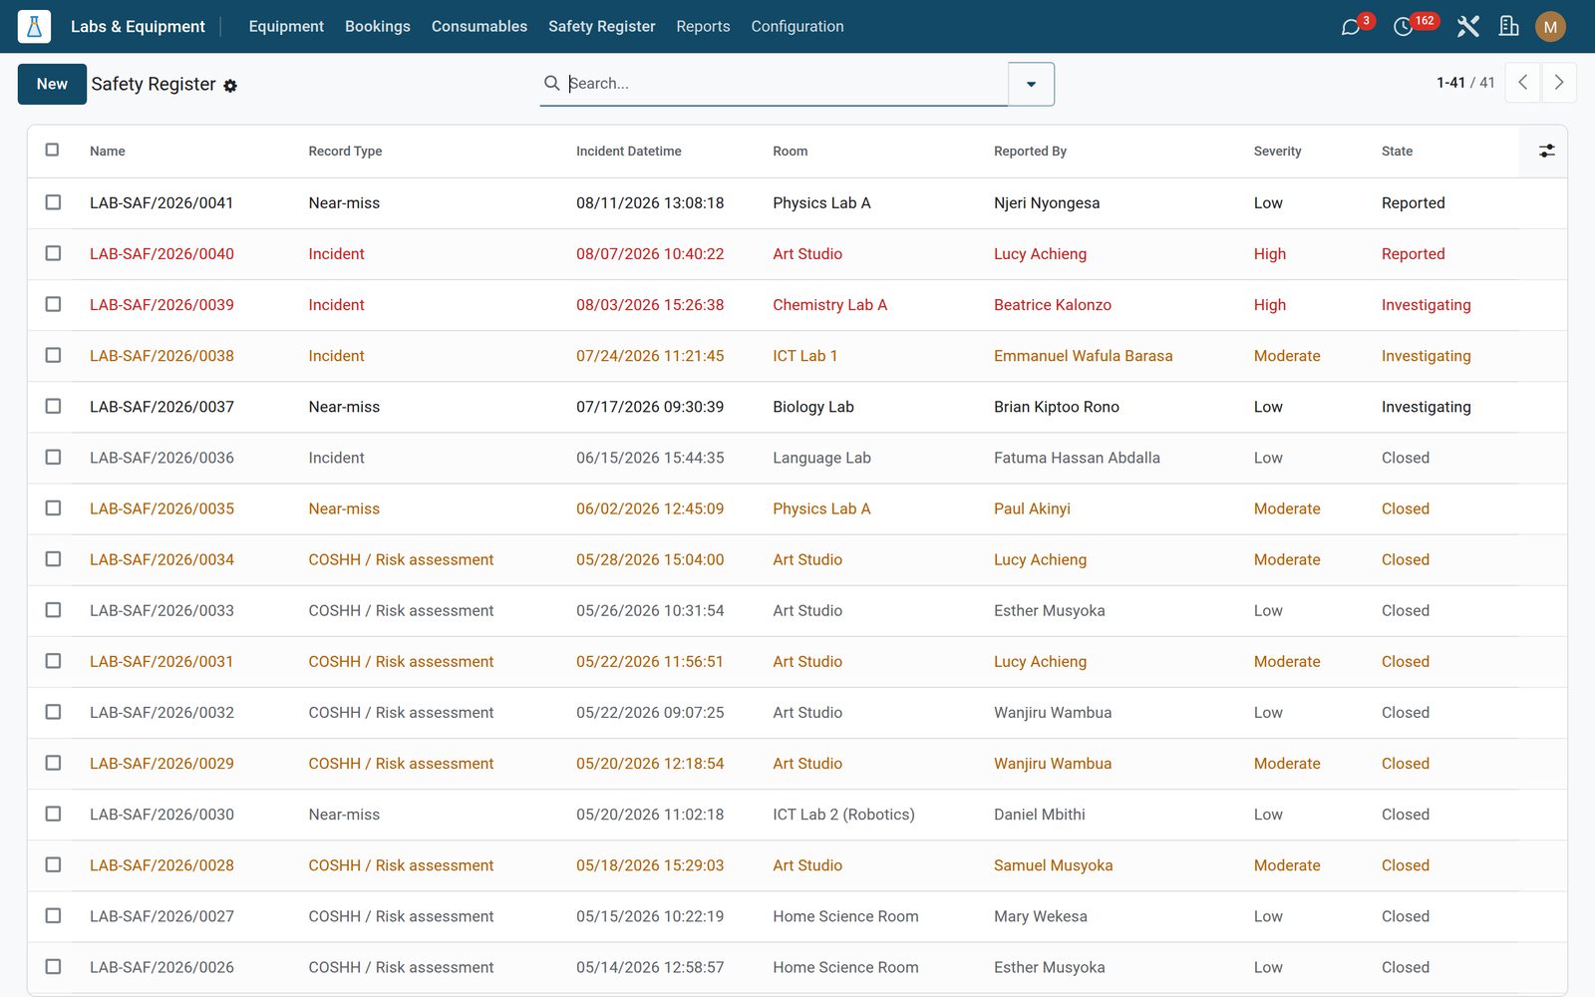Open record LAB-SAF/2026/0039

point(161,305)
